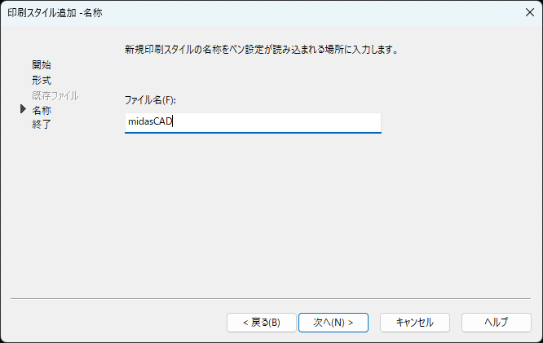Cancel the wizard with キャンセル button
The height and width of the screenshot is (343, 543).
pos(415,323)
